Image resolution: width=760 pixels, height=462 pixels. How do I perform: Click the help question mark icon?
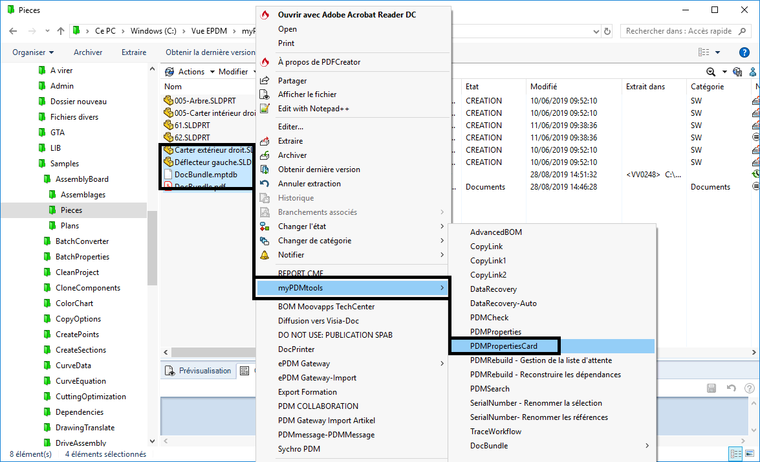coord(744,52)
